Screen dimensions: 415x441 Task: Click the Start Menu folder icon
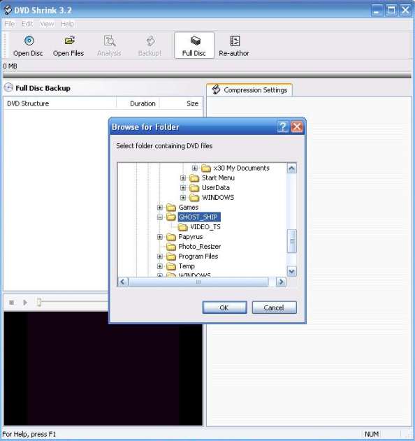[194, 178]
